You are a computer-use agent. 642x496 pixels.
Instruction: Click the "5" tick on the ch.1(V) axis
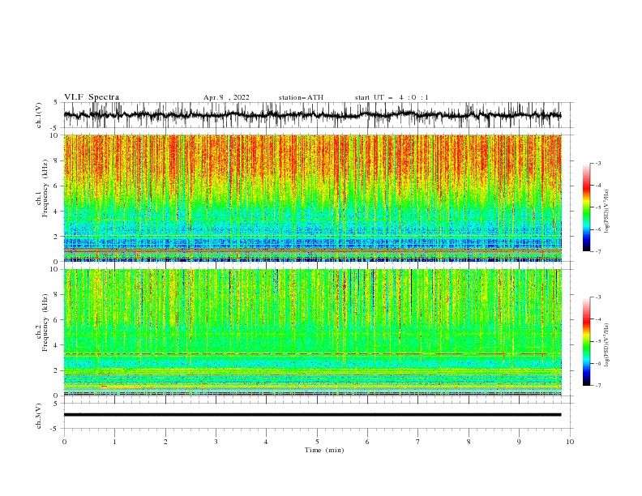pyautogui.click(x=56, y=103)
